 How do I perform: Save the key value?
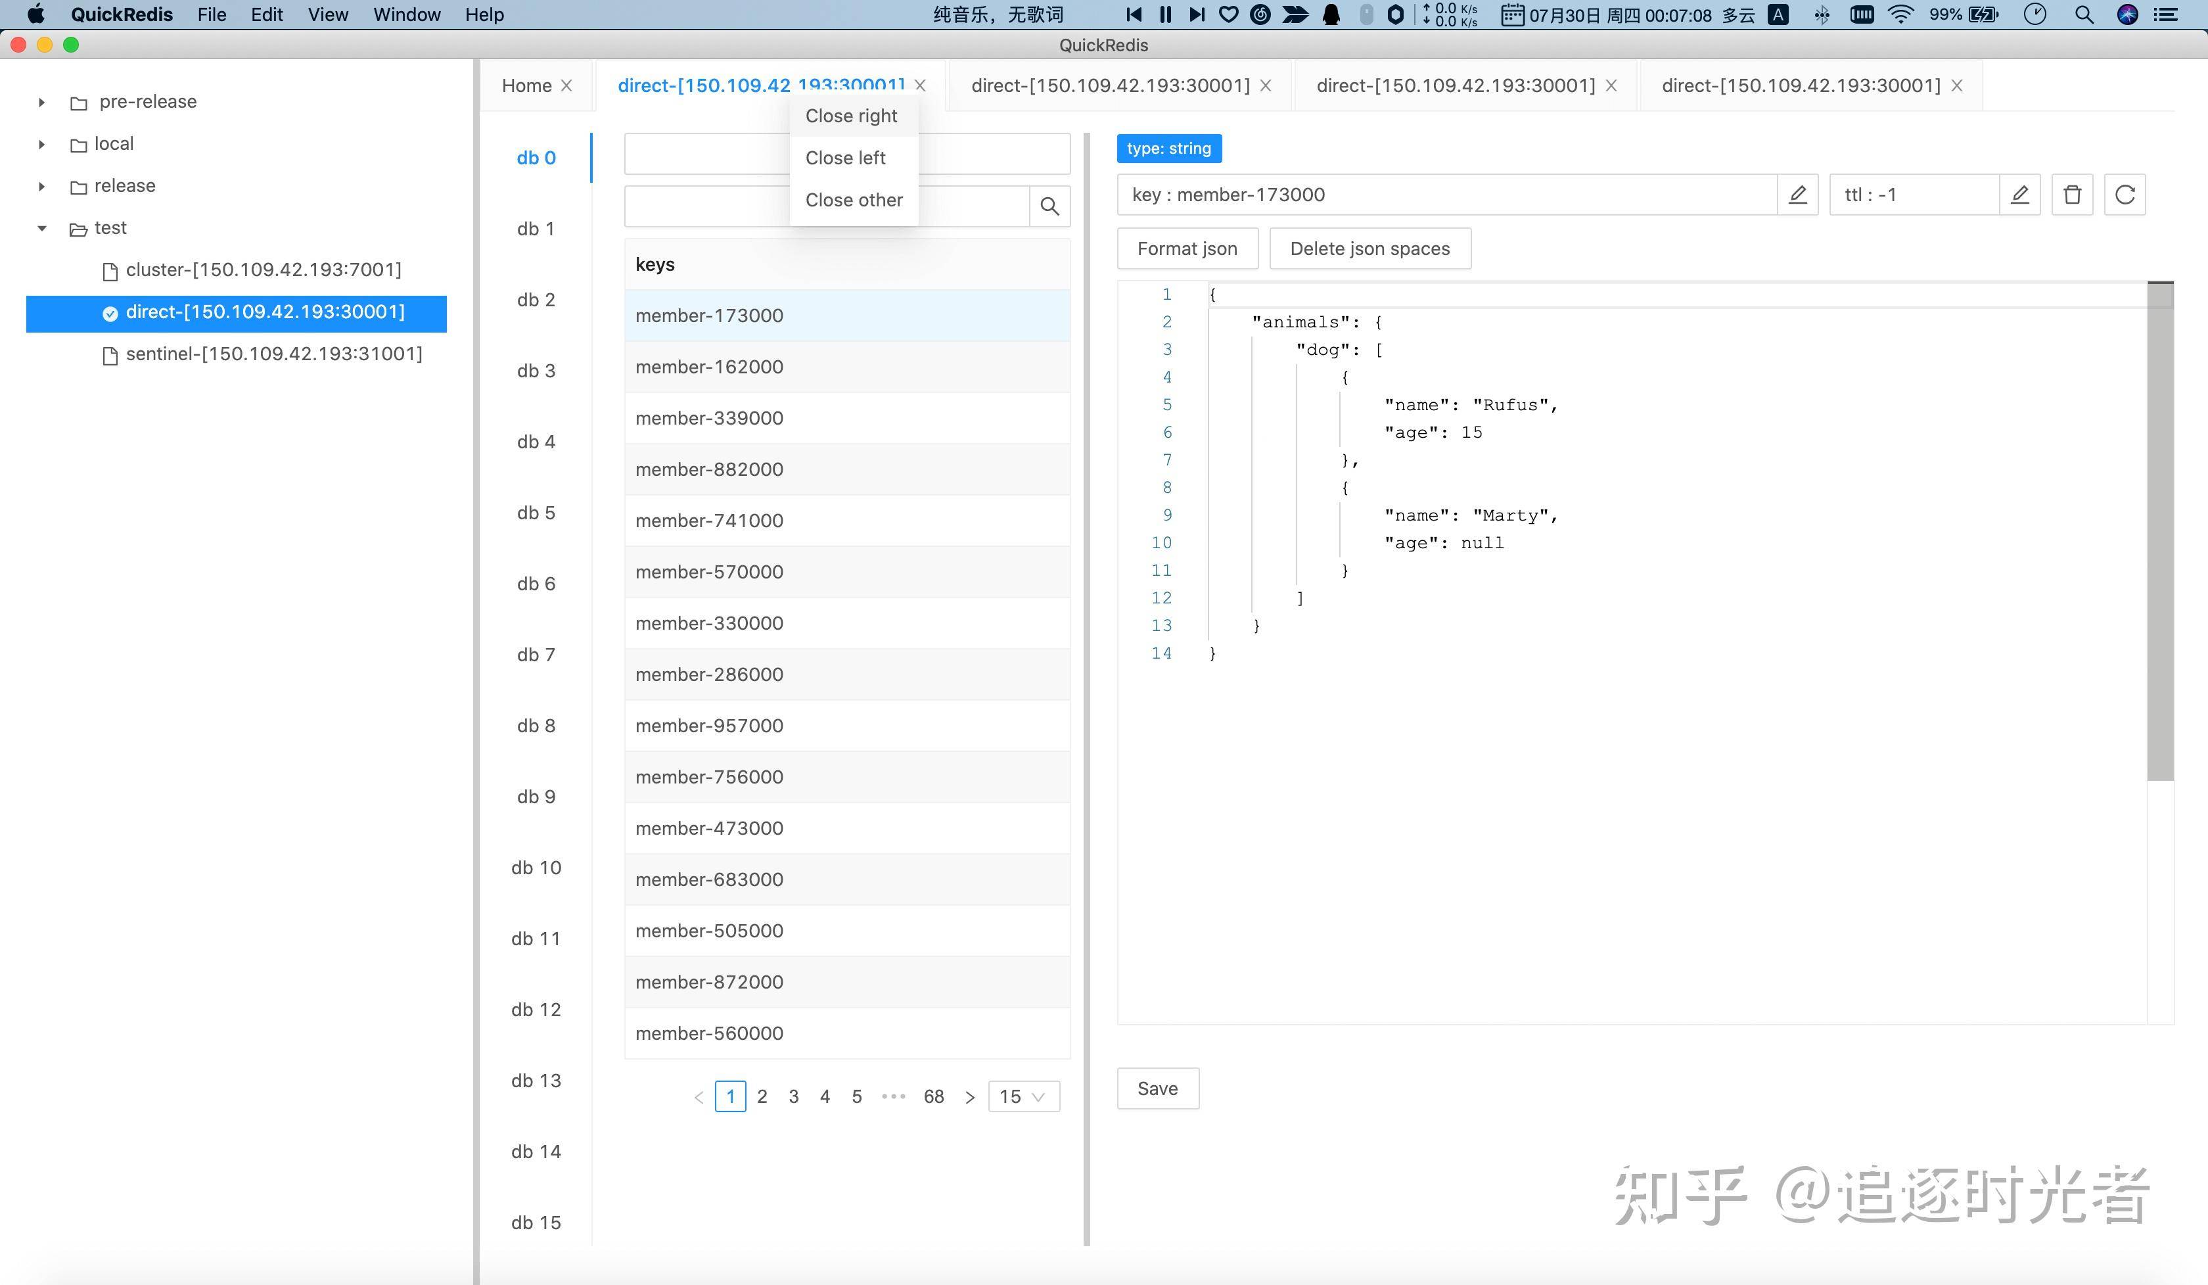tap(1157, 1088)
